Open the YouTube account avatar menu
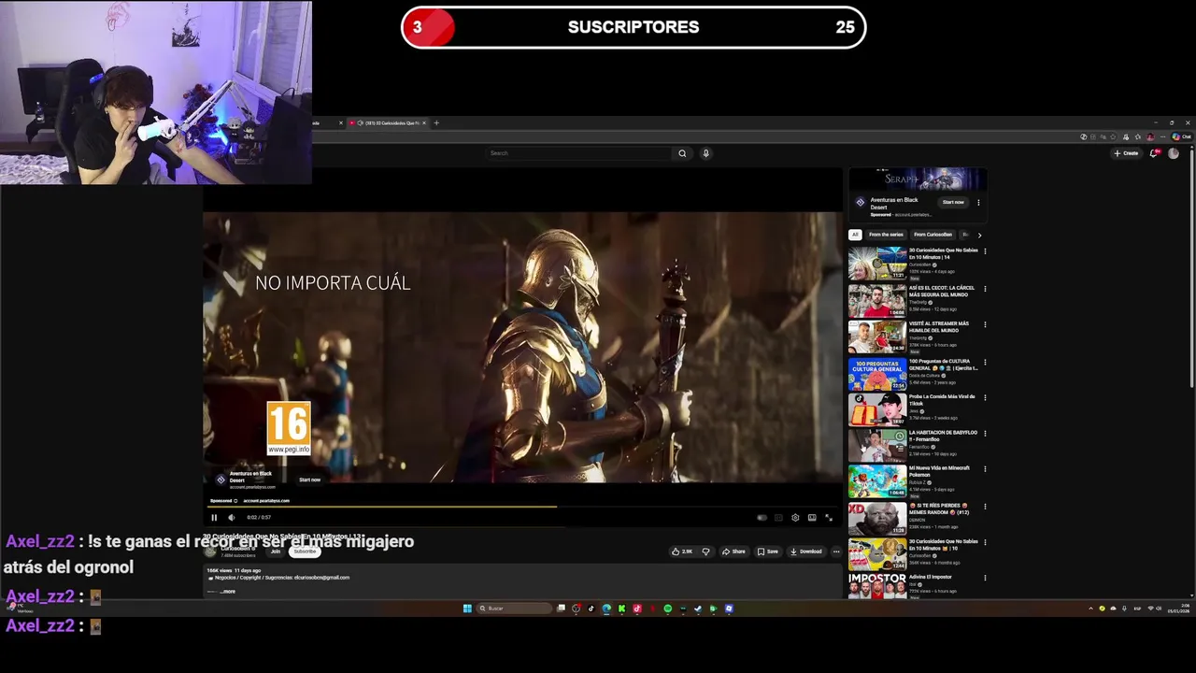Image resolution: width=1196 pixels, height=673 pixels. 1174,153
